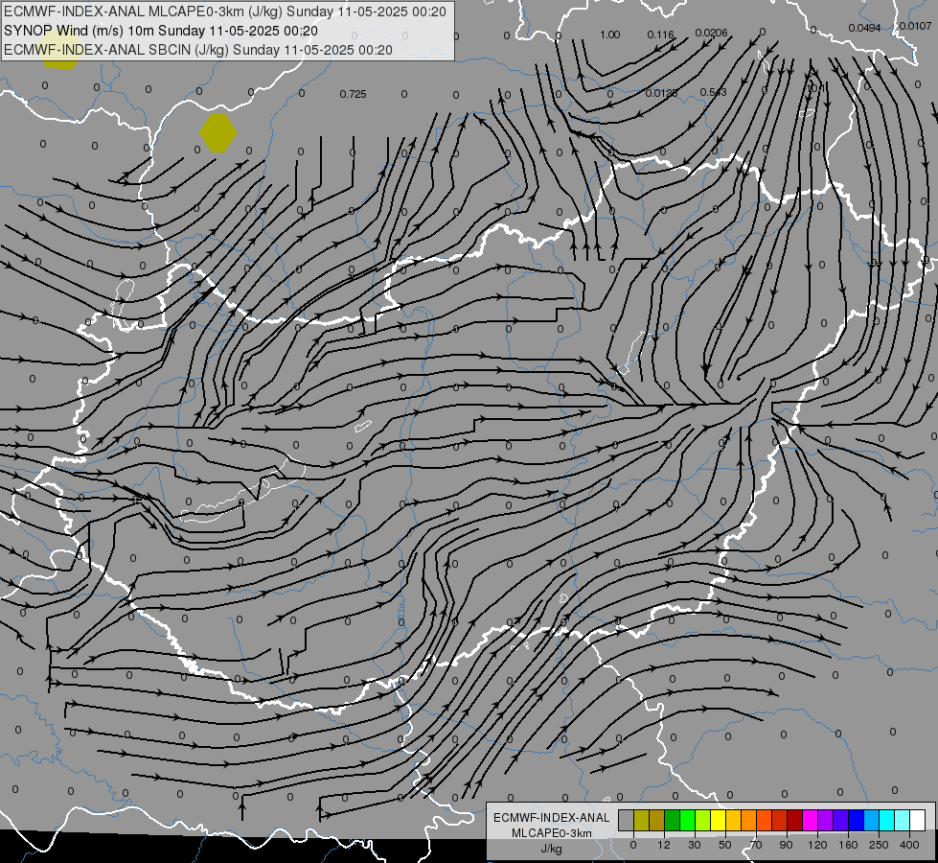Click the MLCAPE0-3km label inside the legend box
The height and width of the screenshot is (863, 938).
pyautogui.click(x=552, y=832)
